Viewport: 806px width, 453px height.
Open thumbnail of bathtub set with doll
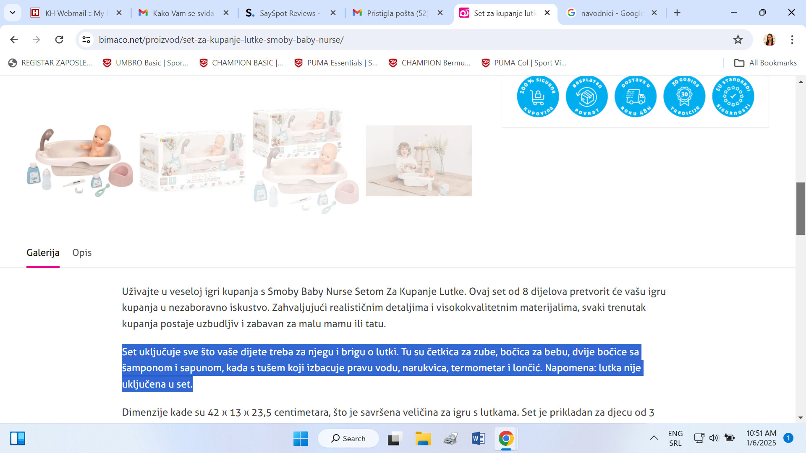80,161
